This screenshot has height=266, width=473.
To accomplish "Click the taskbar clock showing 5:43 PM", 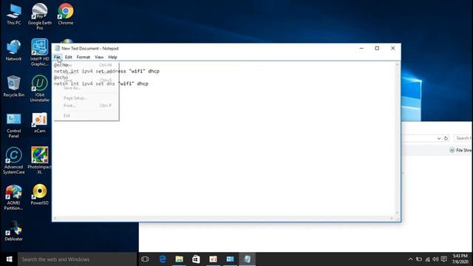I will pyautogui.click(x=460, y=259).
